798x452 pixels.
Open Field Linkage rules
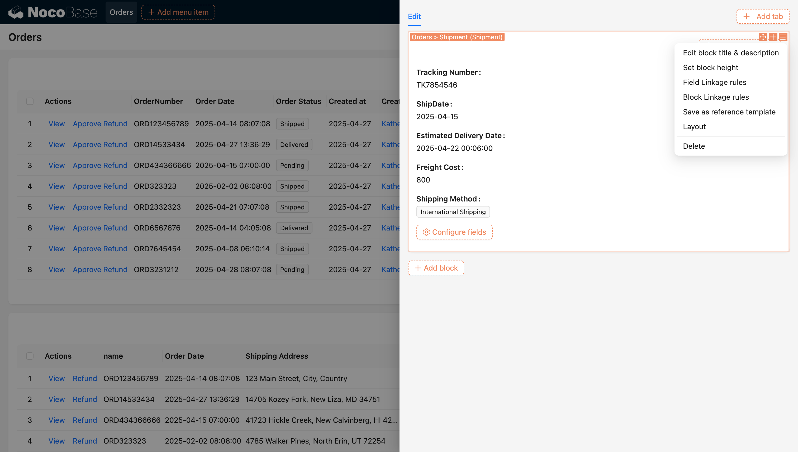(x=731, y=82)
